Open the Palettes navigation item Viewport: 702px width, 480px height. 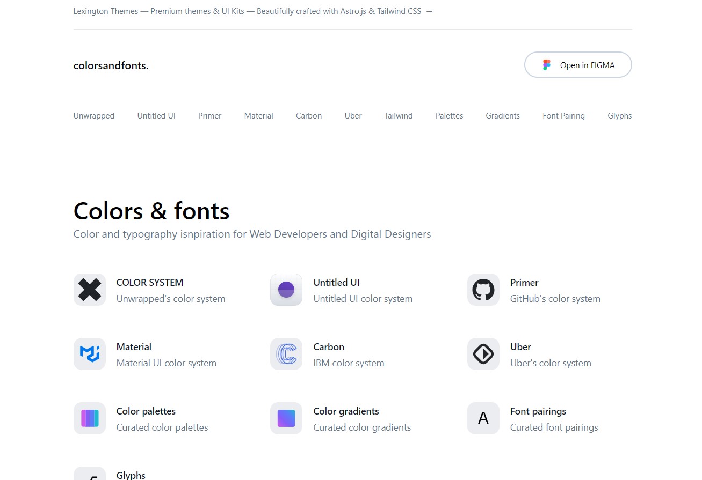pyautogui.click(x=449, y=116)
